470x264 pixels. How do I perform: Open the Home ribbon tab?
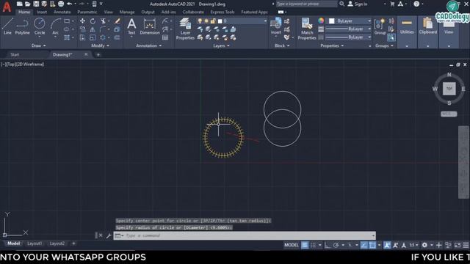24,12
